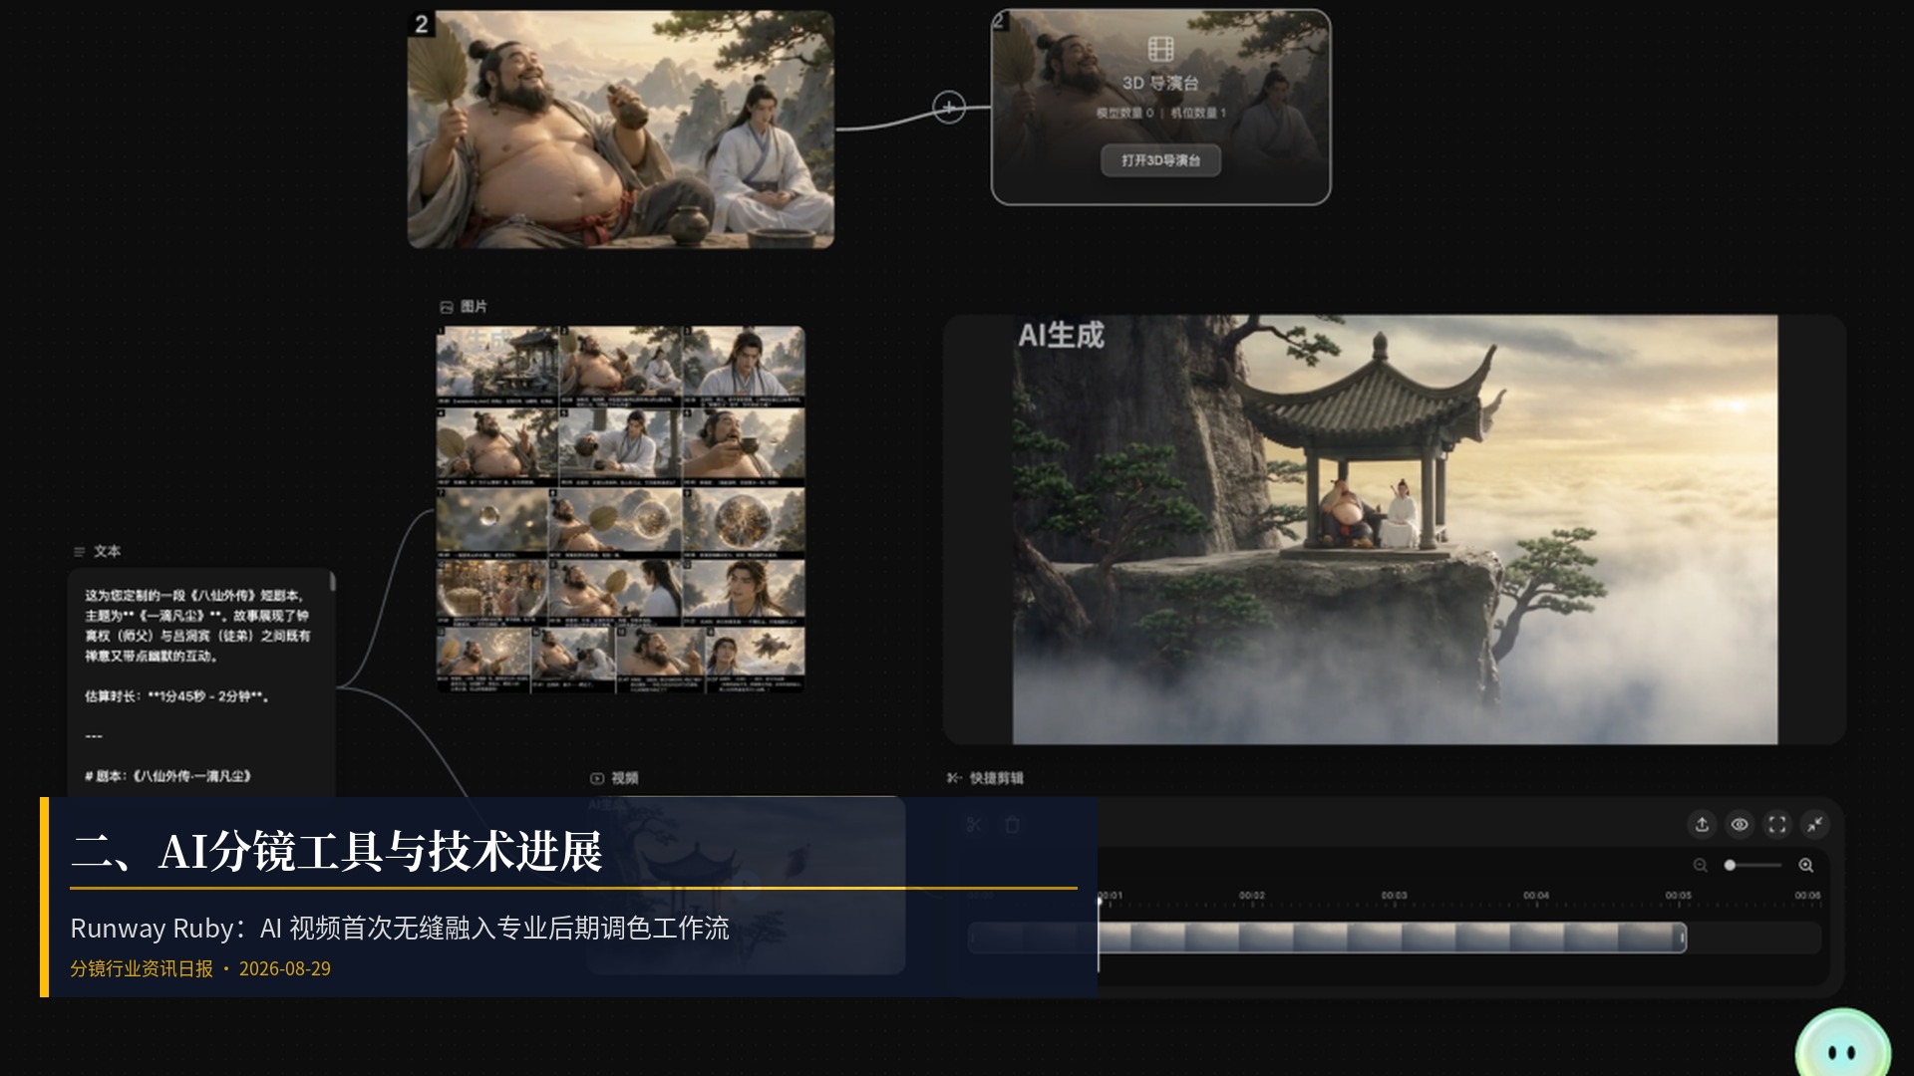Enter fullscreen in the quick edit panel
This screenshot has width=1914, height=1076.
point(1777,824)
